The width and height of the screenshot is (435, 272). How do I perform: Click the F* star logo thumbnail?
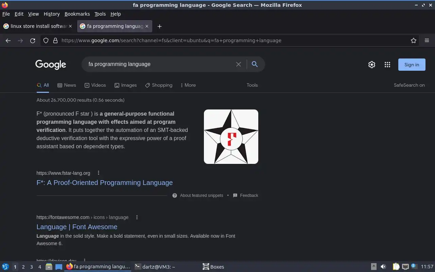coord(231,137)
